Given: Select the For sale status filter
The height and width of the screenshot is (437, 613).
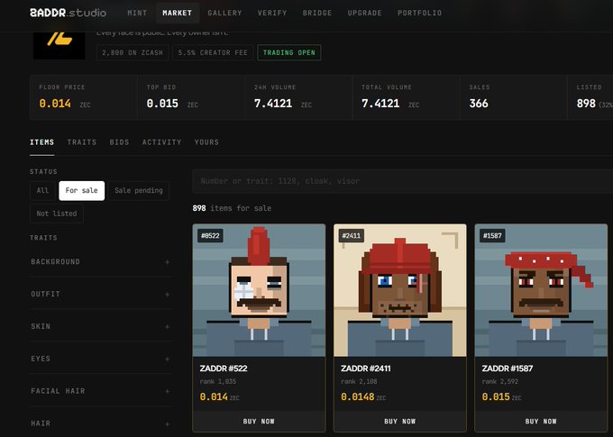Looking at the screenshot, I should (82, 191).
